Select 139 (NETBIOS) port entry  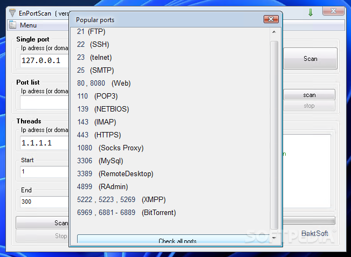(103, 109)
